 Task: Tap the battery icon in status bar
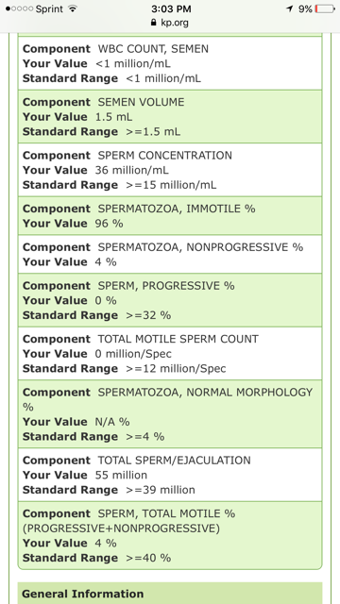[x=325, y=8]
